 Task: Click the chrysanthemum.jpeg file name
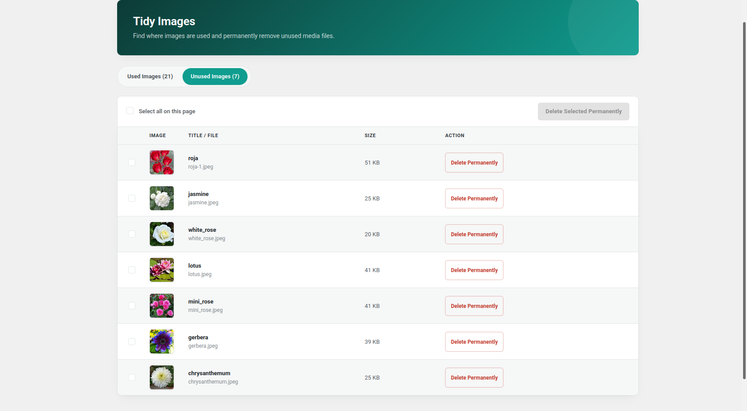(x=213, y=382)
